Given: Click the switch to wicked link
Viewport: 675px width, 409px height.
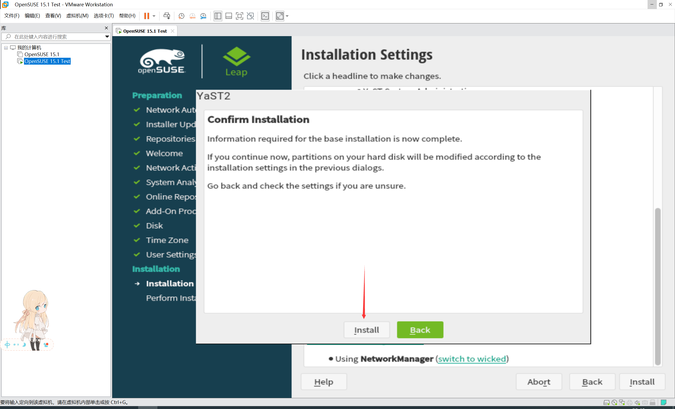Looking at the screenshot, I should tap(472, 359).
